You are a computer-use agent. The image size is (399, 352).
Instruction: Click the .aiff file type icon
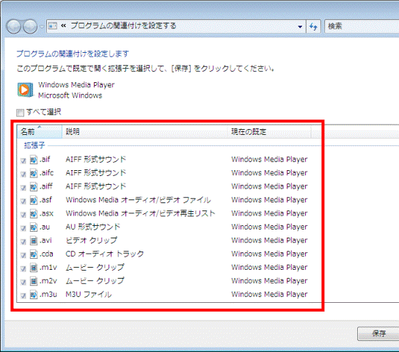coord(34,187)
